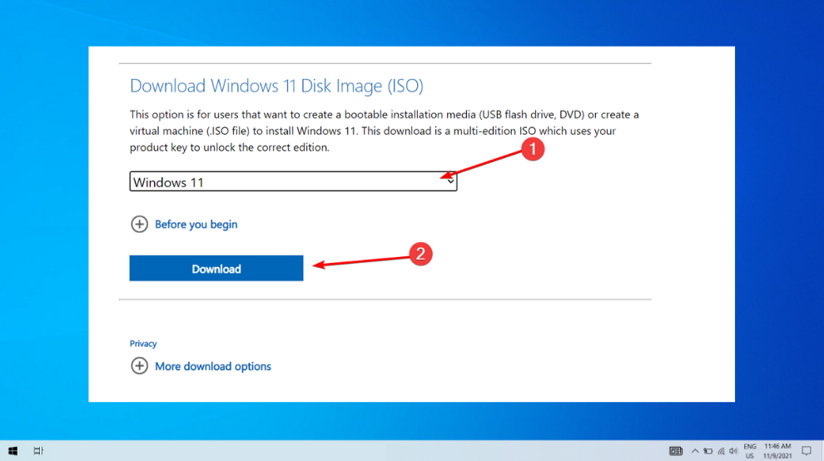The width and height of the screenshot is (824, 461).
Task: Open Task View on the taskbar
Action: point(38,451)
